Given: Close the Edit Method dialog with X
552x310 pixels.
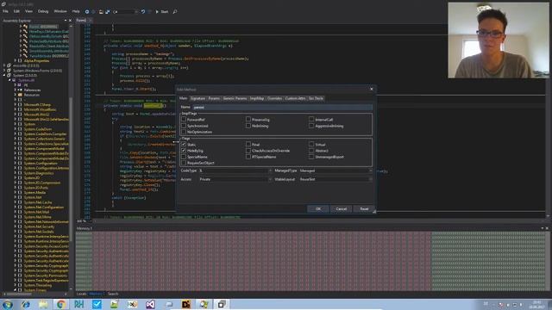Looking at the screenshot, I should 372,90.
